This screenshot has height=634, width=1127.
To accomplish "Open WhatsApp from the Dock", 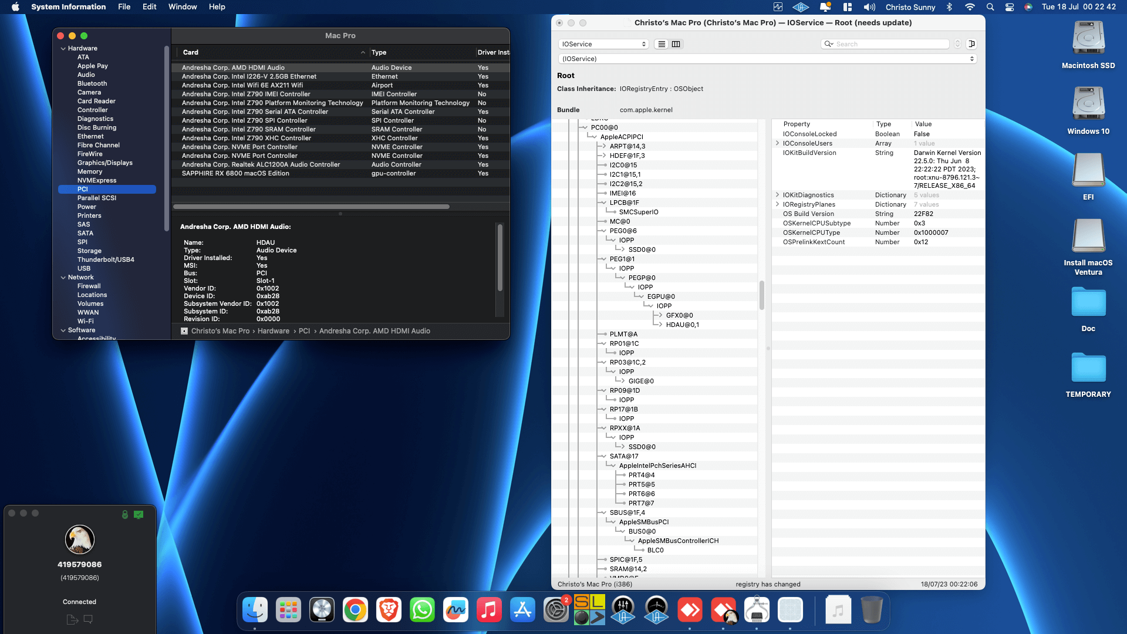I will [423, 611].
